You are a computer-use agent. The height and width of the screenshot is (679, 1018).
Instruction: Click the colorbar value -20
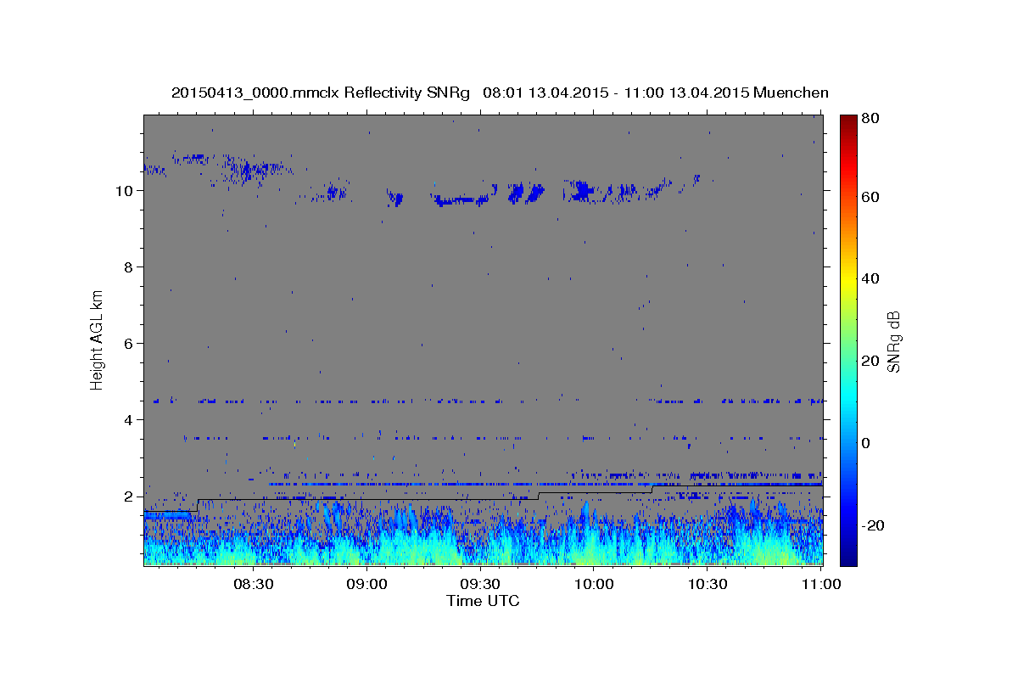(x=871, y=525)
